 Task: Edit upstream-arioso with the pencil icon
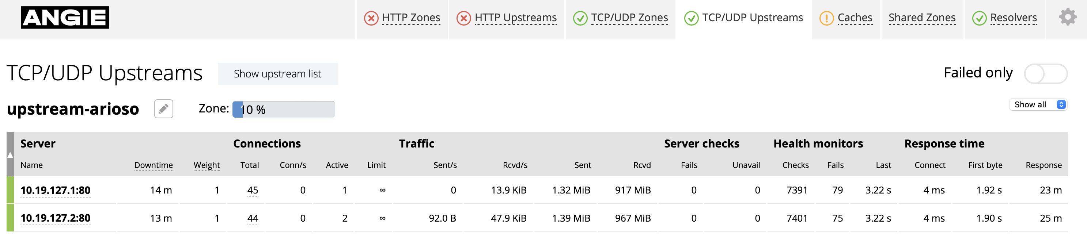click(163, 109)
